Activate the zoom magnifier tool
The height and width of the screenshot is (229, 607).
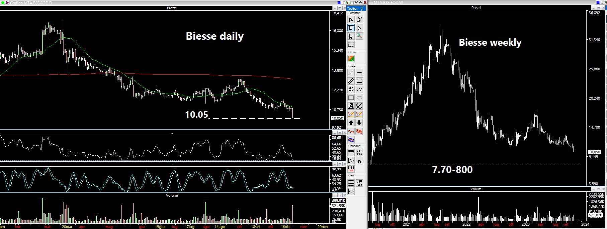pyautogui.click(x=359, y=36)
